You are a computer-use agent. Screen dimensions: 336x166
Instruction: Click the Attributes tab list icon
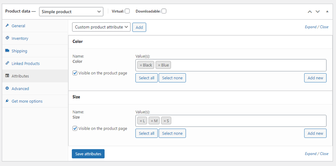pos(7,76)
